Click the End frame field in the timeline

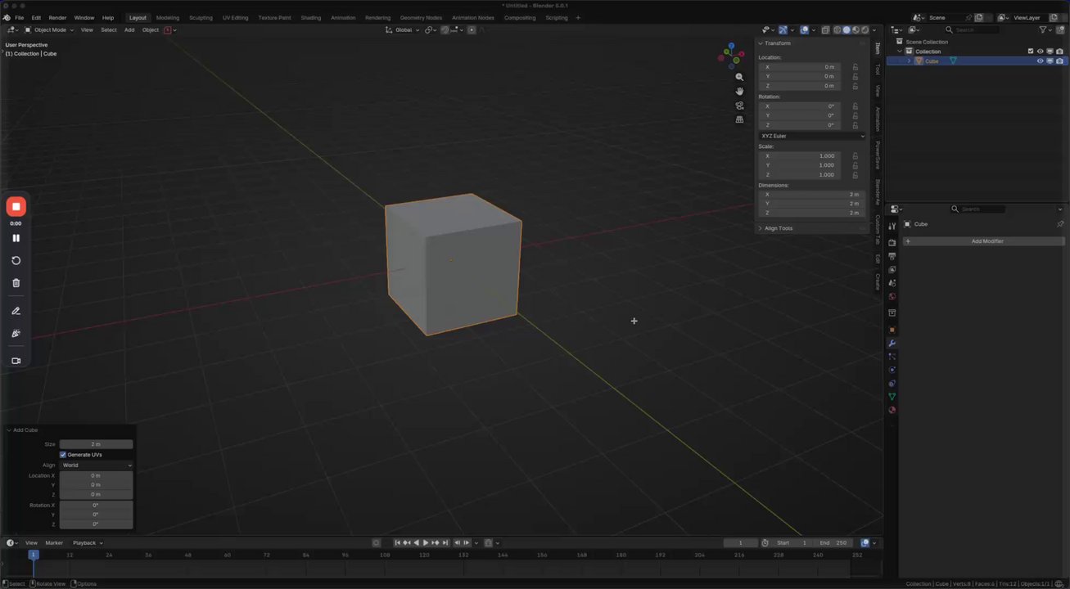(834, 543)
